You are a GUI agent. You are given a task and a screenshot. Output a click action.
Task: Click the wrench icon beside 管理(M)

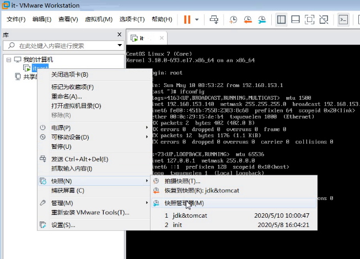point(42,203)
